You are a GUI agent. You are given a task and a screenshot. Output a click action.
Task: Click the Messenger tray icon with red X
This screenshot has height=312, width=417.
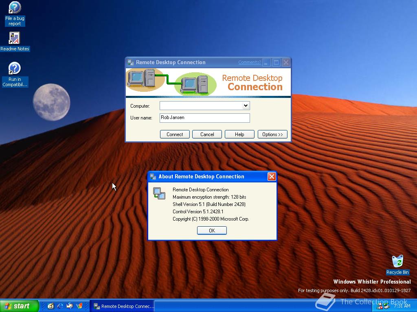380,306
